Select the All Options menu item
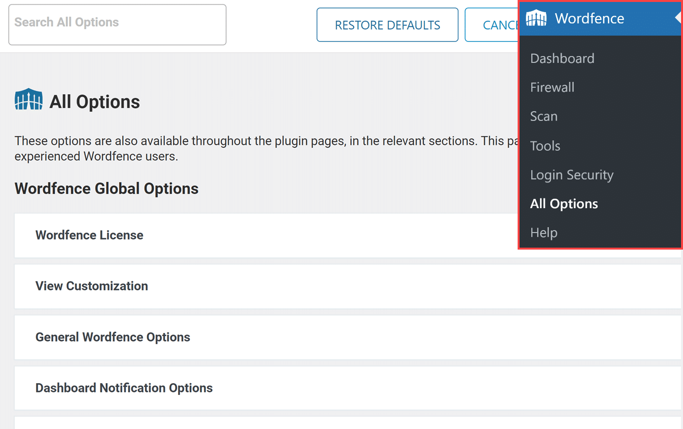 [563, 204]
